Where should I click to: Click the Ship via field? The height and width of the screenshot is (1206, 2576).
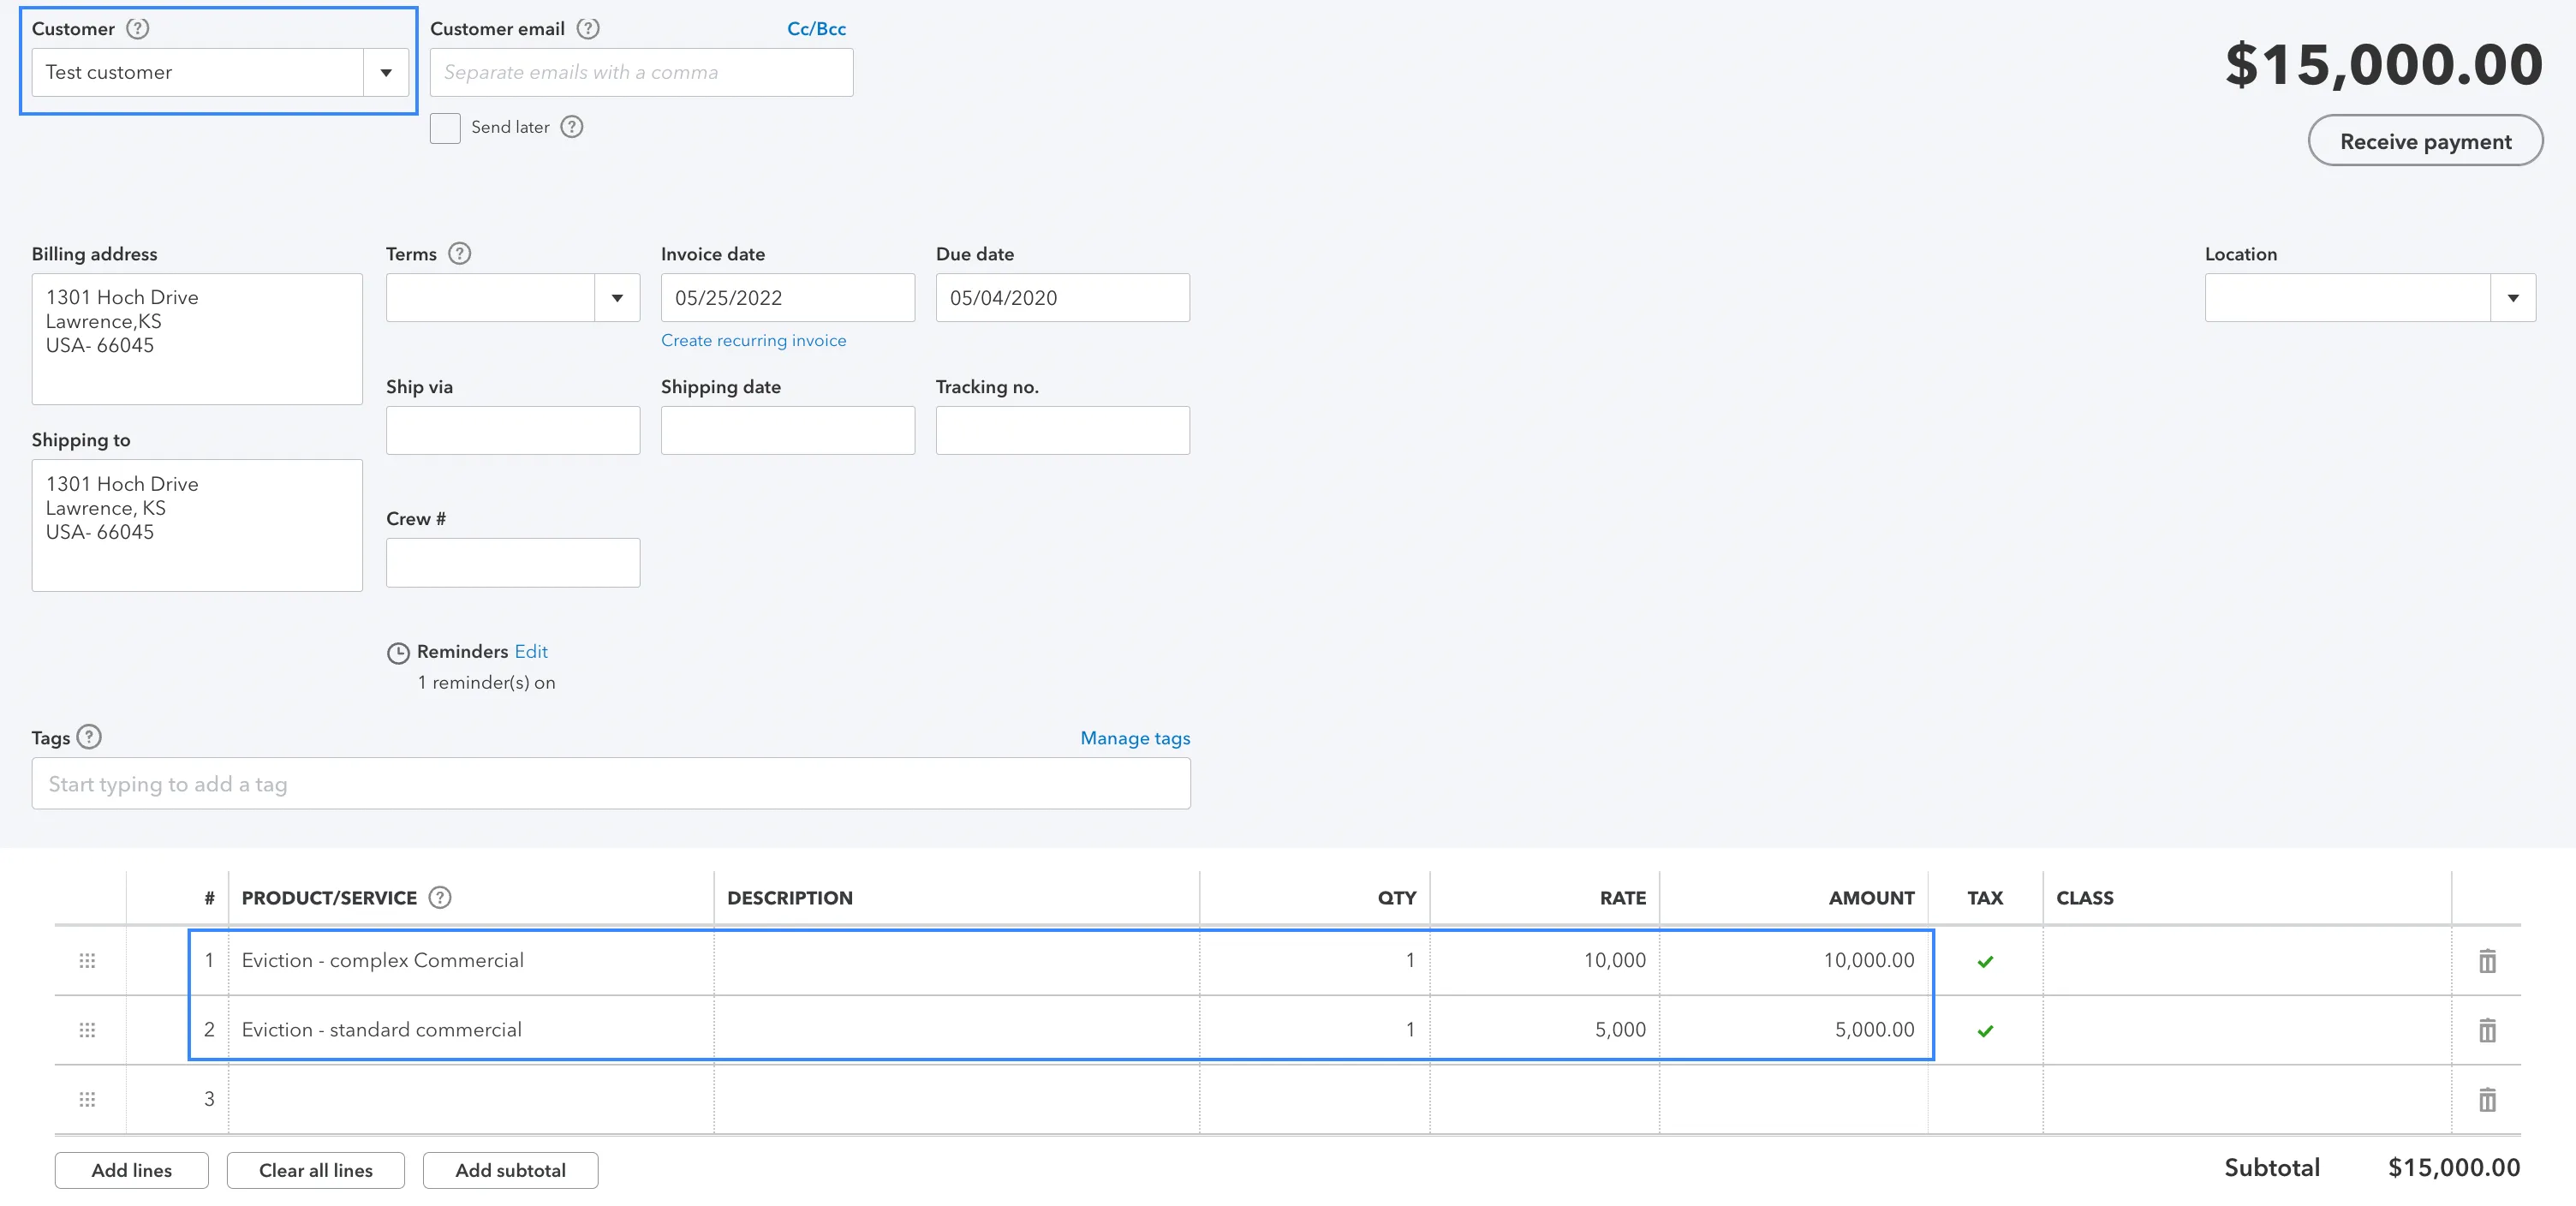(x=513, y=430)
